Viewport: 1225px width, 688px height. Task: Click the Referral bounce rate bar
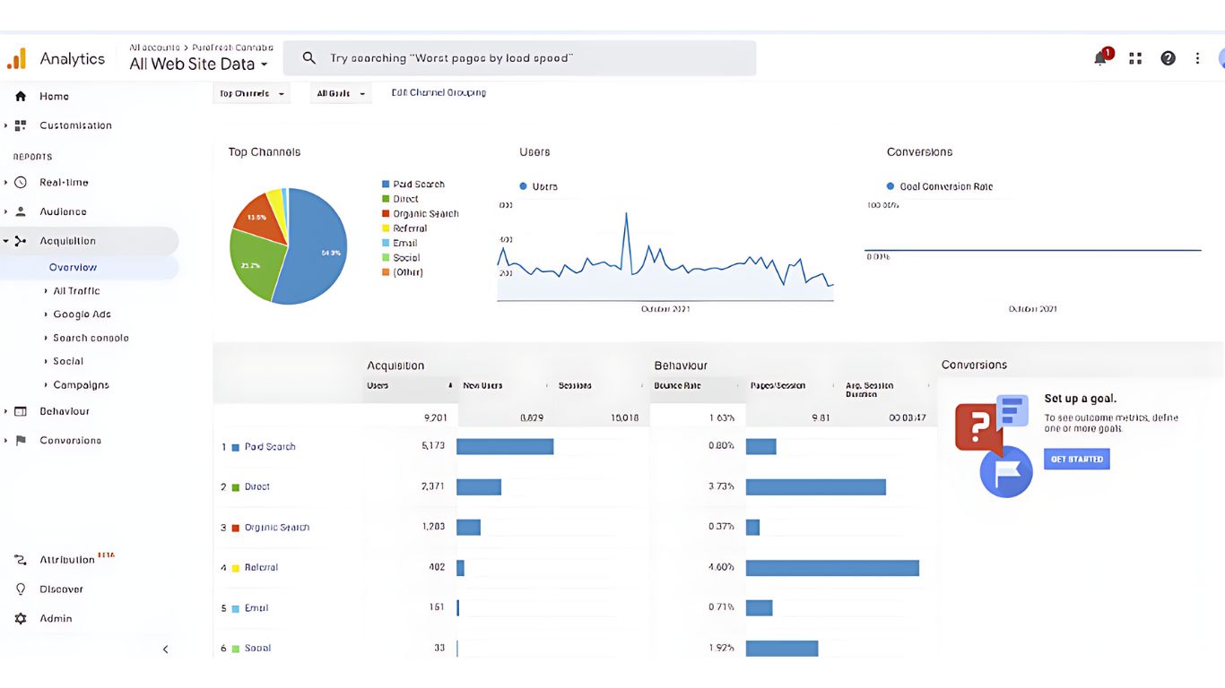(x=832, y=567)
